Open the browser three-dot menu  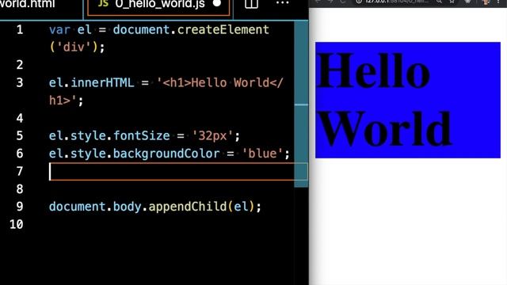tap(498, 2)
